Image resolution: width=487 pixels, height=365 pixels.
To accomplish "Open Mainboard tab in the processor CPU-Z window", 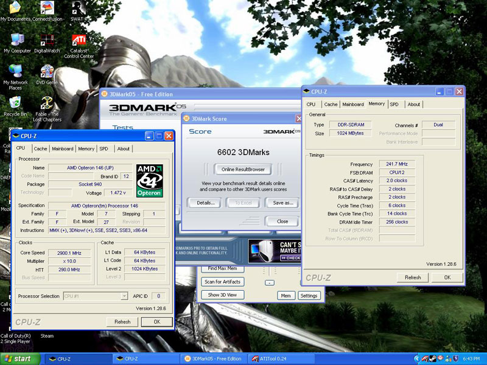I will click(63, 148).
